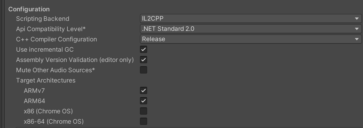Tick the x86-64 (Chrome OS) checkbox
This screenshot has width=363, height=128.
pos(144,121)
